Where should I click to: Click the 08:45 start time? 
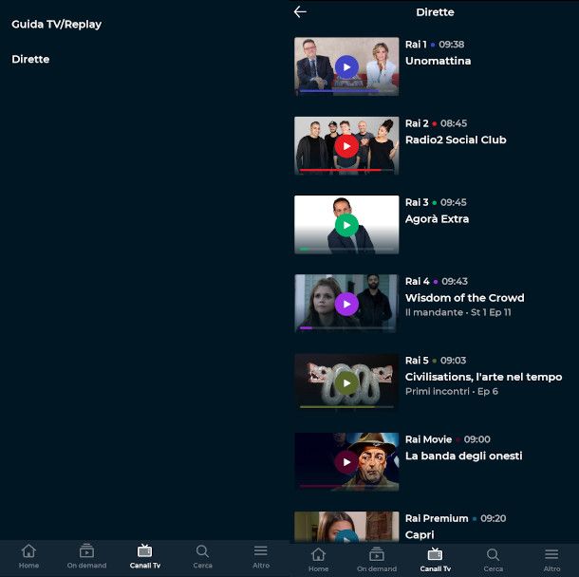(x=454, y=123)
